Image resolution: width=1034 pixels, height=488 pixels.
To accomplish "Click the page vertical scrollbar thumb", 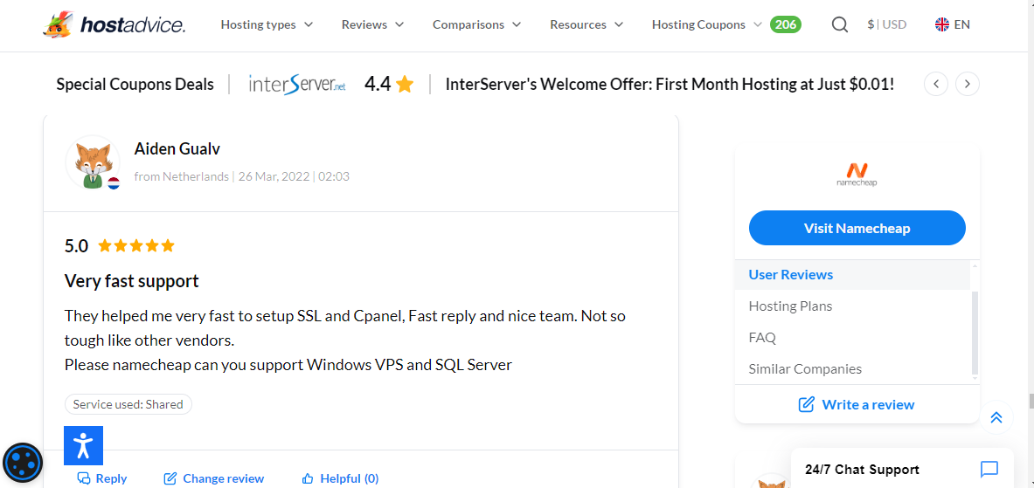I will tap(1030, 401).
